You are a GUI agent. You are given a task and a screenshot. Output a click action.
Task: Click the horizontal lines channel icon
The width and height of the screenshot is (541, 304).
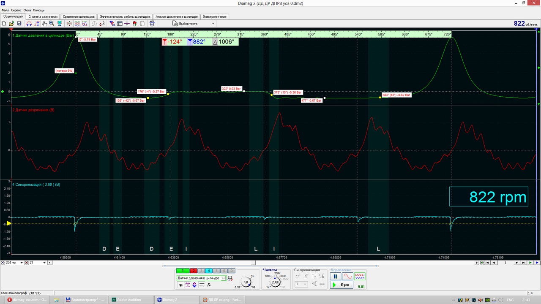click(202, 285)
